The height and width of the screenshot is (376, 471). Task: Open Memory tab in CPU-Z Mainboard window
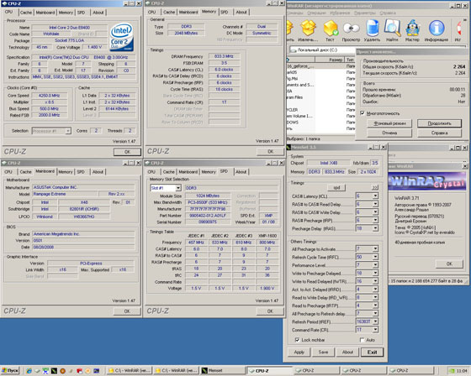coord(66,172)
